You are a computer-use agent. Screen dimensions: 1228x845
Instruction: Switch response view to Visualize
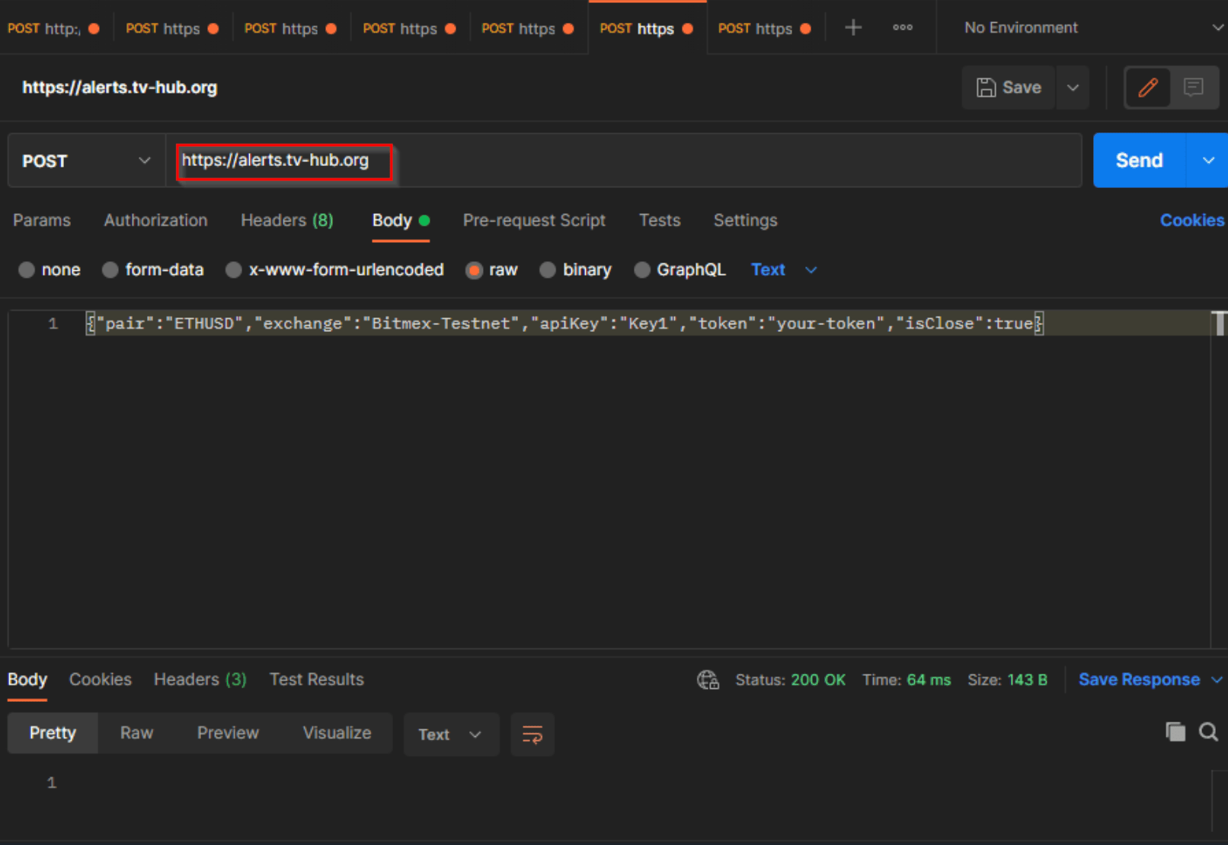pyautogui.click(x=337, y=733)
